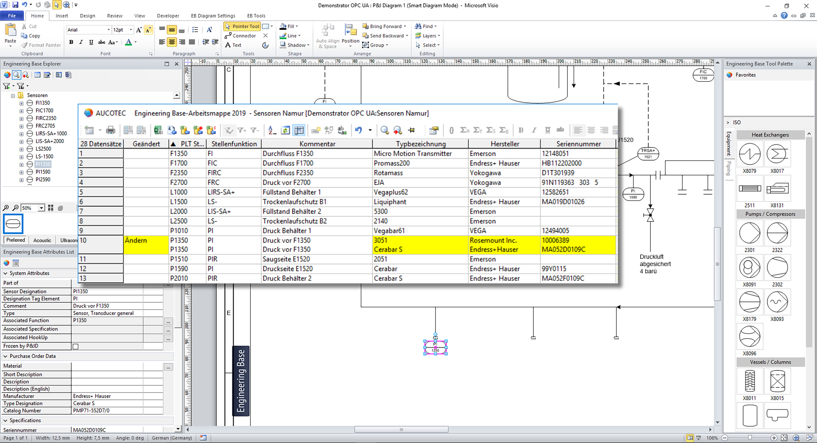Image resolution: width=817 pixels, height=443 pixels.
Task: Switch to the Acoustic tab
Action: click(42, 240)
